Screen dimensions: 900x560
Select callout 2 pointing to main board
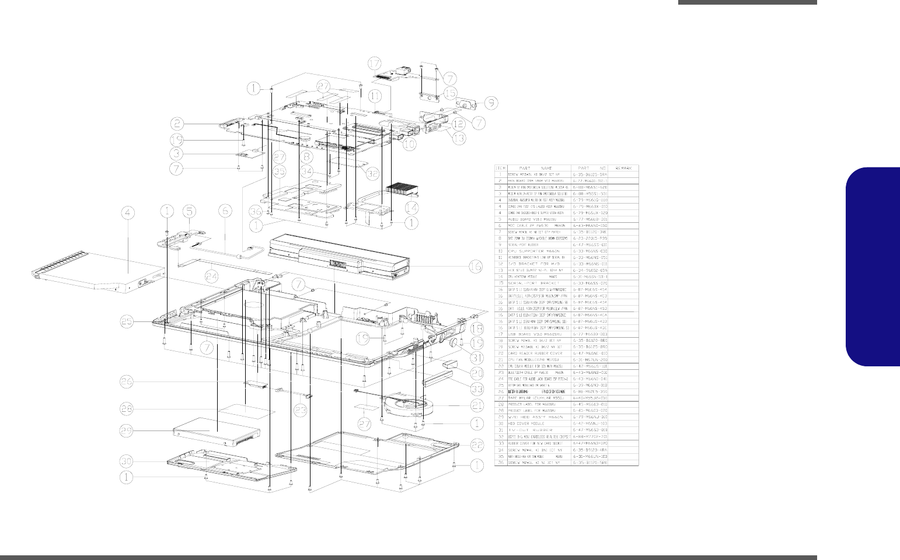click(x=177, y=123)
